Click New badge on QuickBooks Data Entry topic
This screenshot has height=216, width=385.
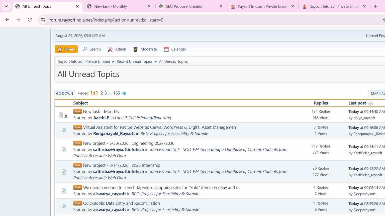point(77,203)
